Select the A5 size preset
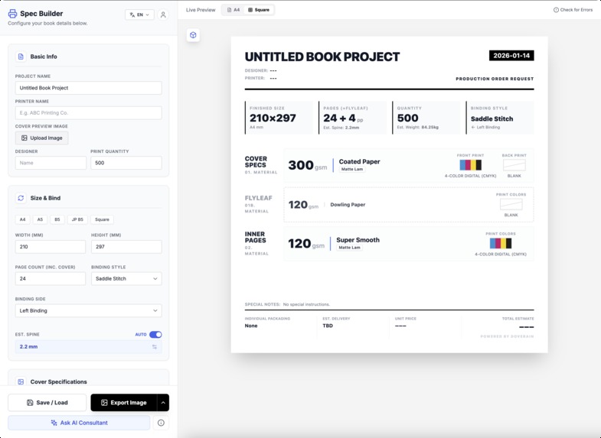The height and width of the screenshot is (438, 601). pos(40,219)
